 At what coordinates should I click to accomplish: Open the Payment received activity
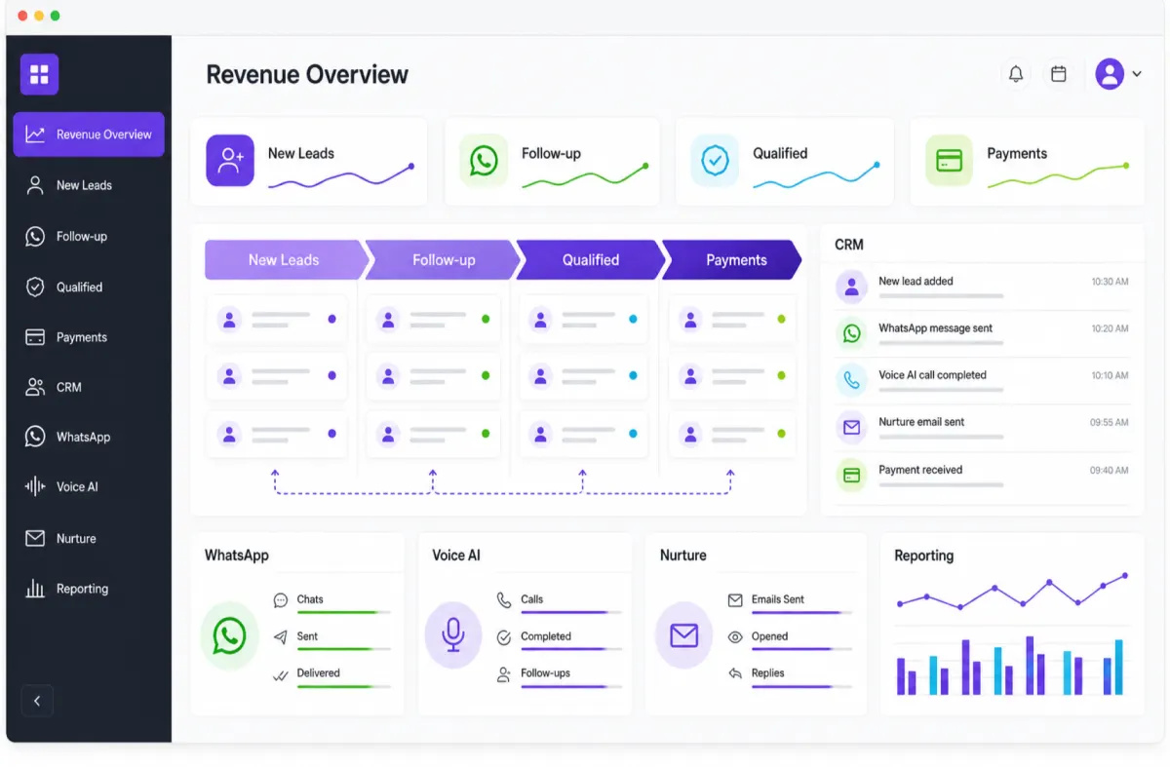[x=982, y=475]
